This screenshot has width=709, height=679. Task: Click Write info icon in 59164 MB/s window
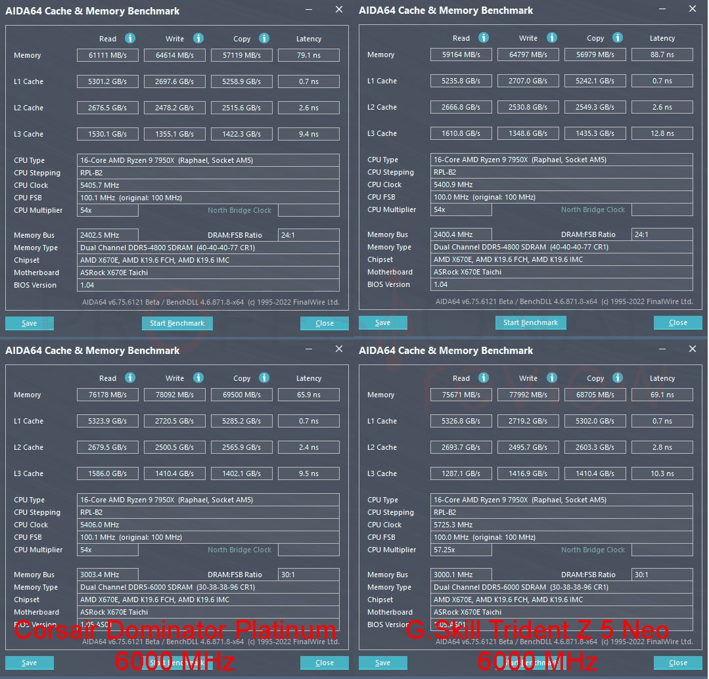point(552,37)
